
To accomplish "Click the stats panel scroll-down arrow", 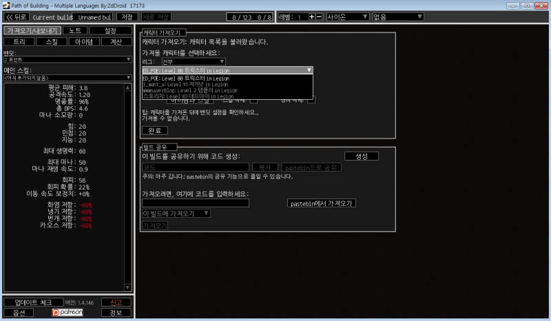I will [127, 288].
